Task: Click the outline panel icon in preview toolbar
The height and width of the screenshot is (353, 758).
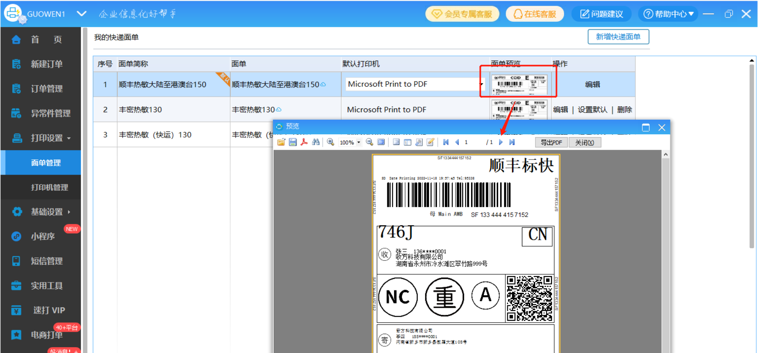Action: pos(396,142)
